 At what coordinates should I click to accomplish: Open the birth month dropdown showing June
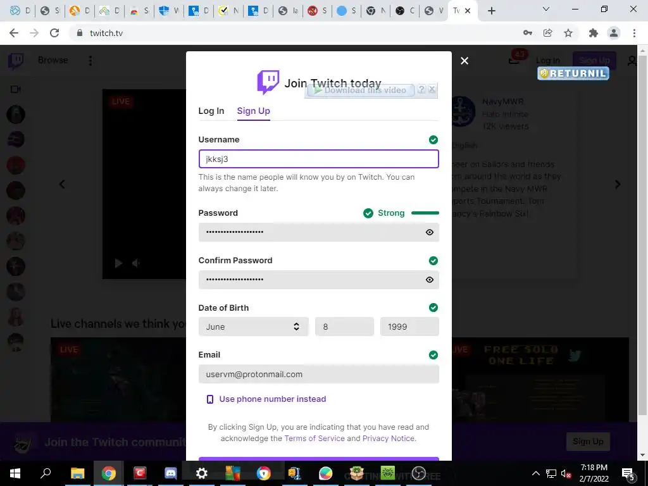tap(253, 327)
